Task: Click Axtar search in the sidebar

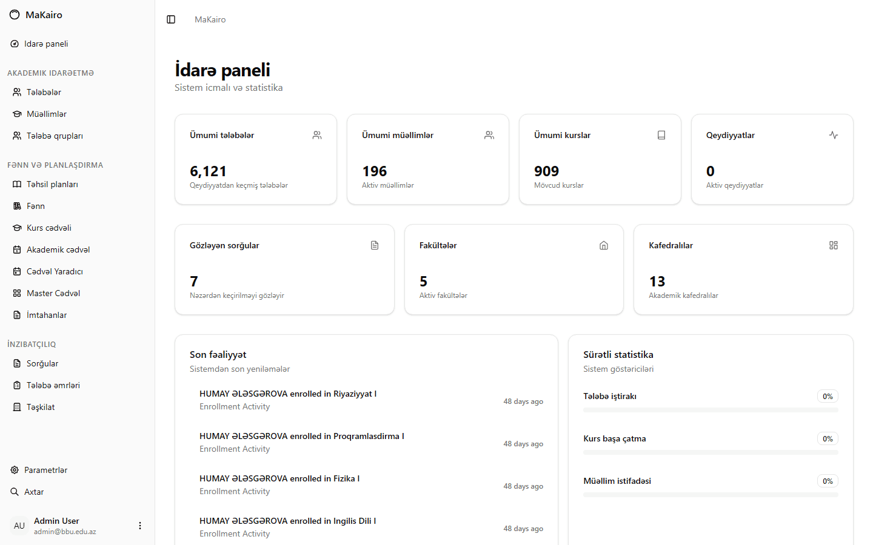Action: [x=34, y=492]
